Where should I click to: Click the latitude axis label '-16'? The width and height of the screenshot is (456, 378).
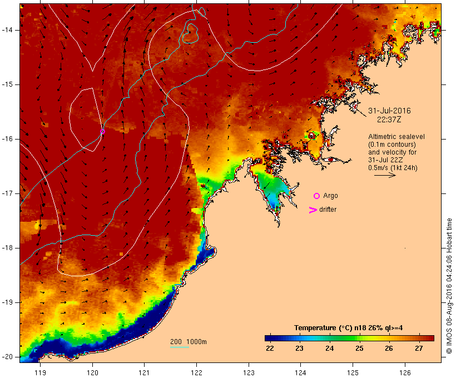point(7,139)
